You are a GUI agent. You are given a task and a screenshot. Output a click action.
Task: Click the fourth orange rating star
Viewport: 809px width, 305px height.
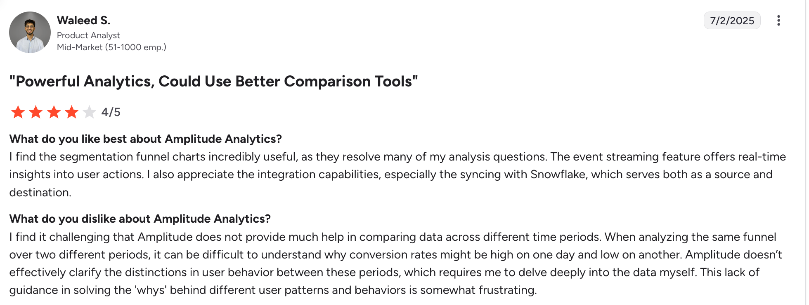pos(72,112)
